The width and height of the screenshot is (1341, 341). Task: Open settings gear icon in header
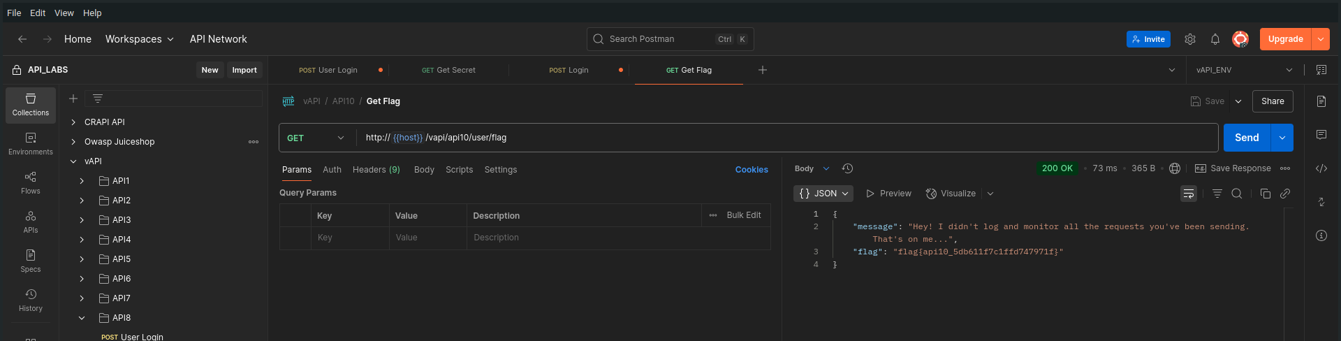[1190, 39]
